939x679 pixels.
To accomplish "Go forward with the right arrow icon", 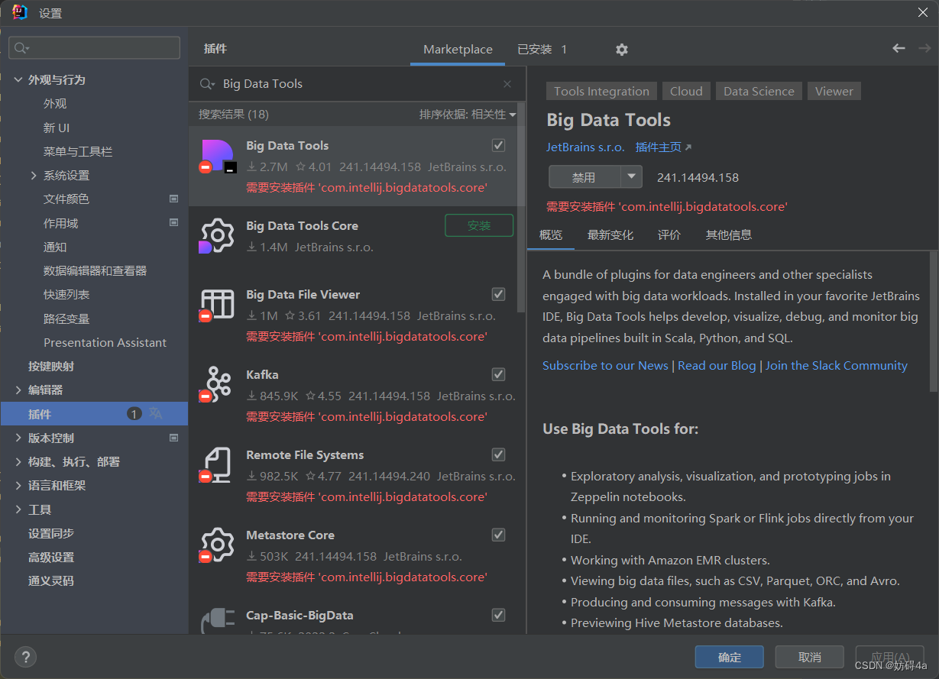I will 924,48.
